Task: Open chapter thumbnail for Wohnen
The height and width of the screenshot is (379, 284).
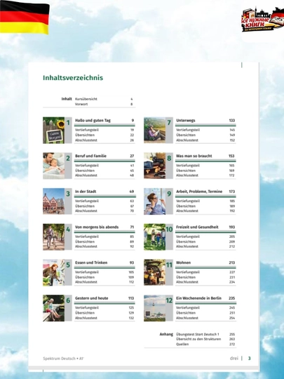Action: click(155, 272)
